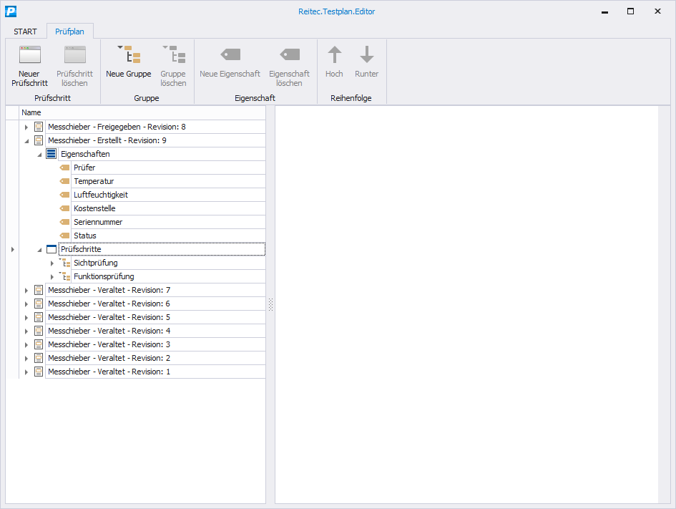The image size is (676, 509).
Task: Select the Seriennummer property row
Action: click(x=98, y=223)
